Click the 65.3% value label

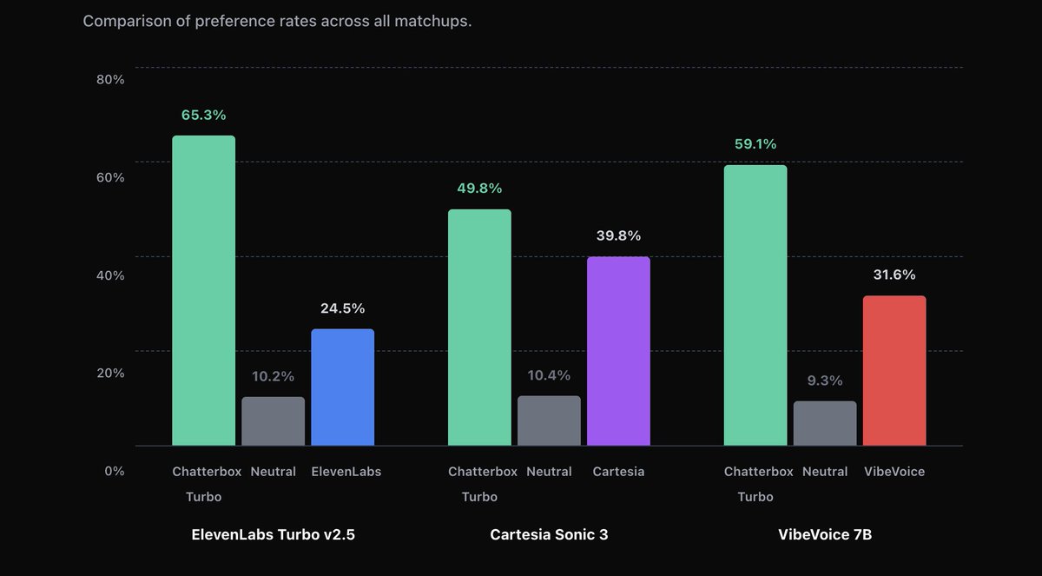click(203, 115)
